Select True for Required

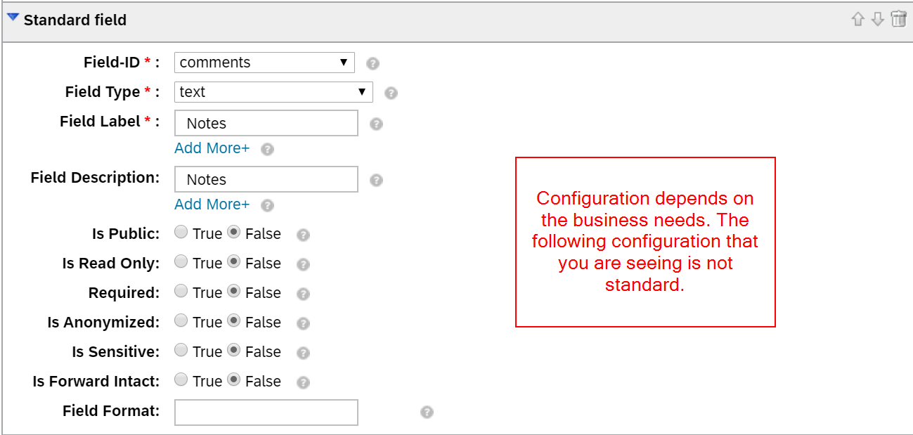coord(181,292)
